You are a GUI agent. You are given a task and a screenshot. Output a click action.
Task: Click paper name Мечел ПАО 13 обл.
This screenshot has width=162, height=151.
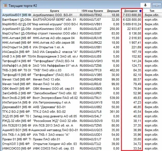pos(47,79)
